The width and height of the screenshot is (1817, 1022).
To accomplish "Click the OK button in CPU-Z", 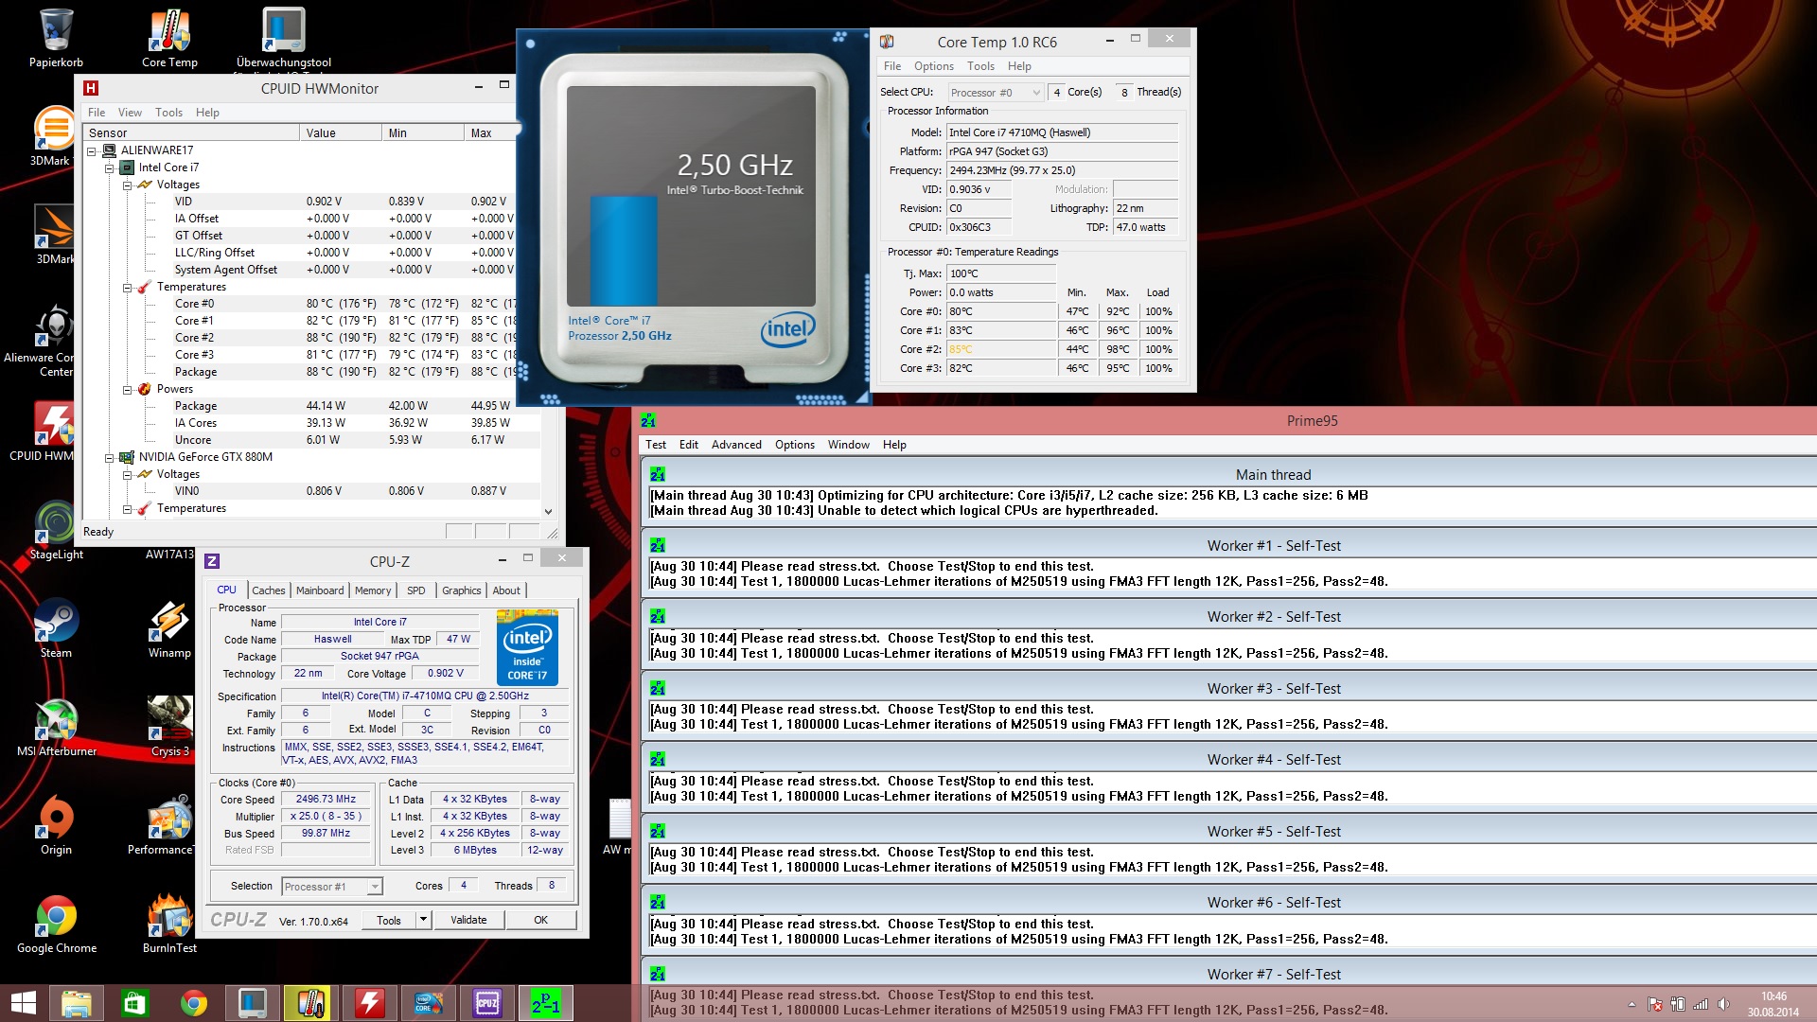I will [x=540, y=920].
